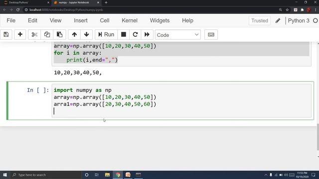
Task: Restart the kernel with the circular arrow icon
Action: (x=135, y=34)
